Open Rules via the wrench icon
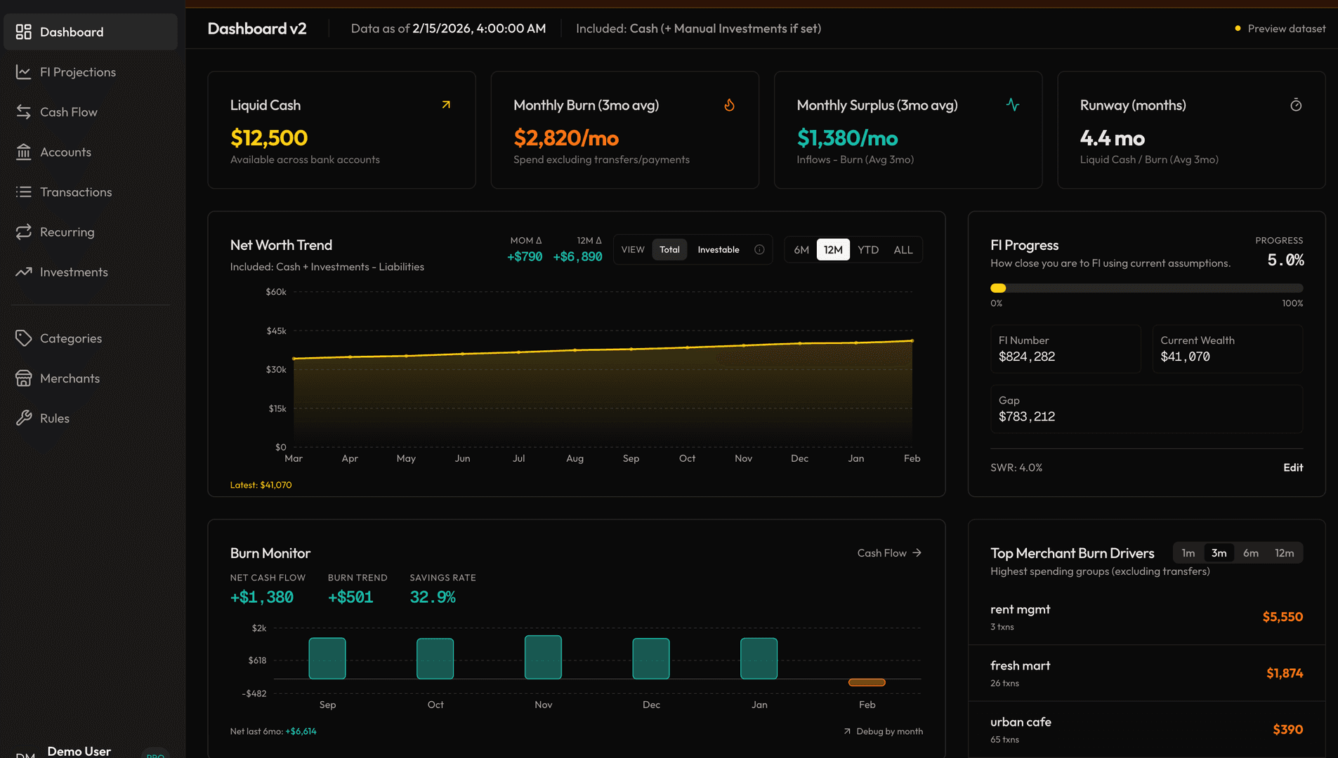1338x758 pixels. pyautogui.click(x=23, y=418)
